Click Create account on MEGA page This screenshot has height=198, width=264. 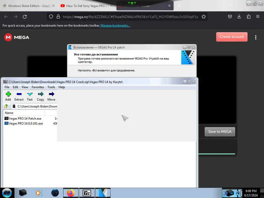point(232,37)
